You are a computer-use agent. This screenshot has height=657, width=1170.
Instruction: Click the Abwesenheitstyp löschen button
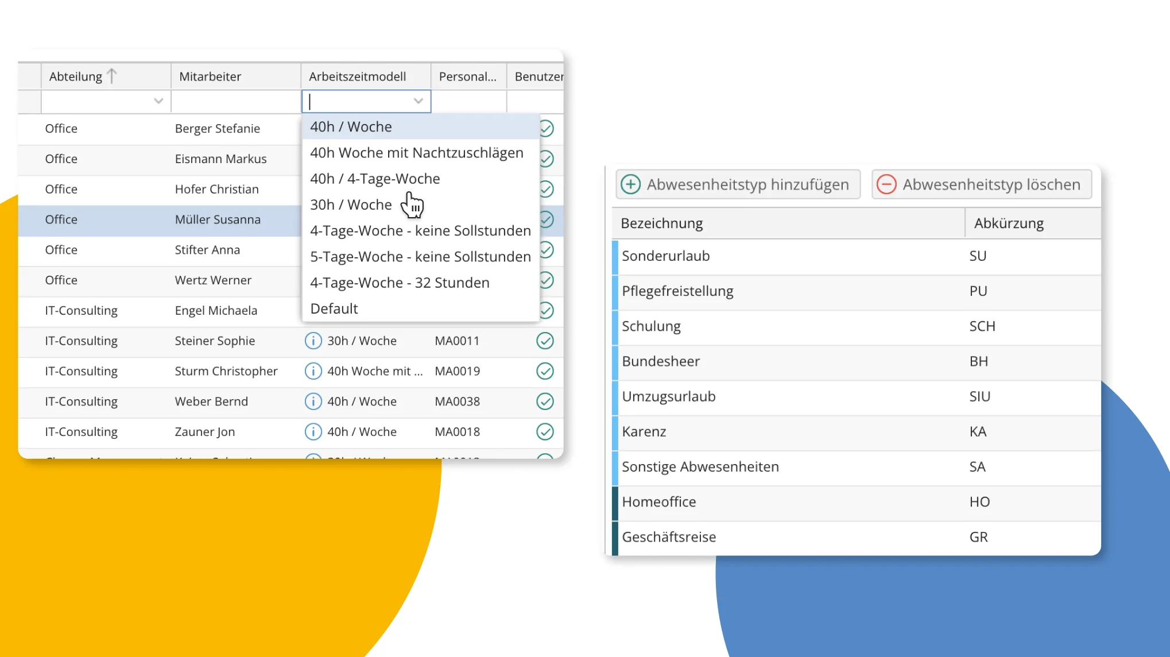[x=982, y=184]
